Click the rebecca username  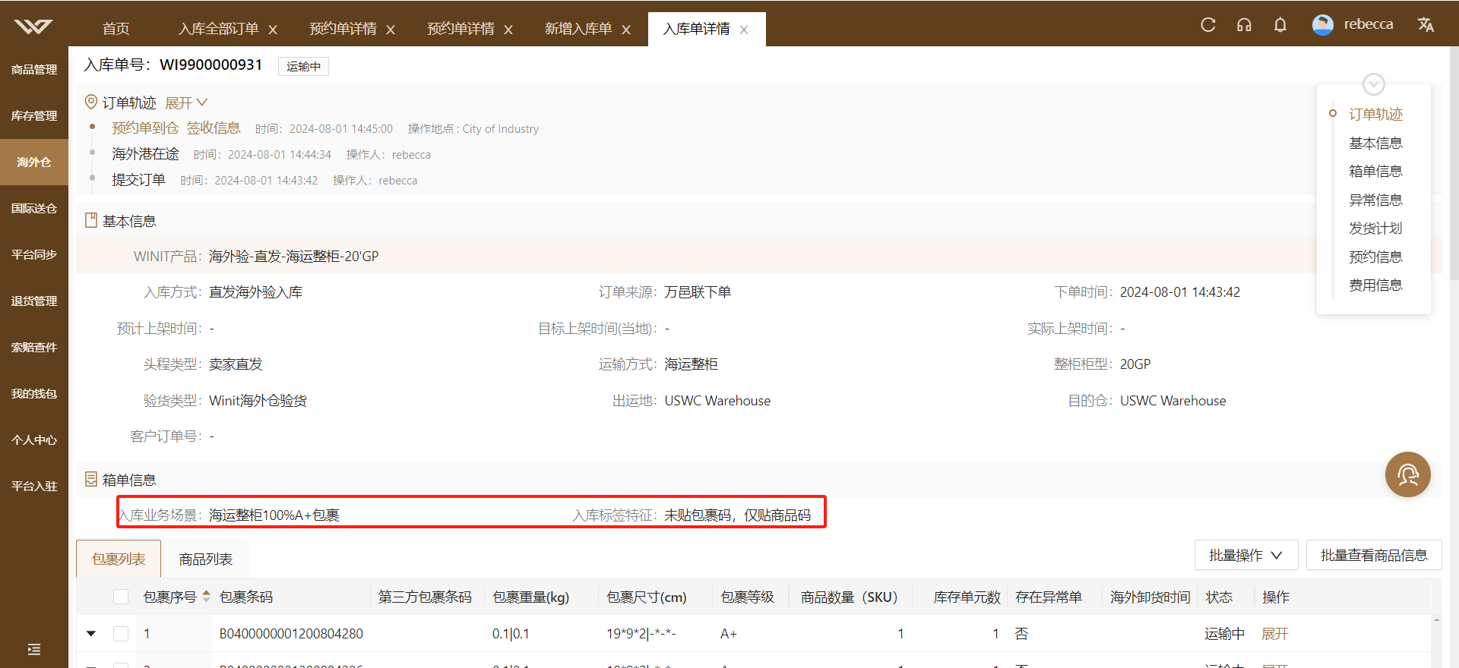[x=1368, y=24]
